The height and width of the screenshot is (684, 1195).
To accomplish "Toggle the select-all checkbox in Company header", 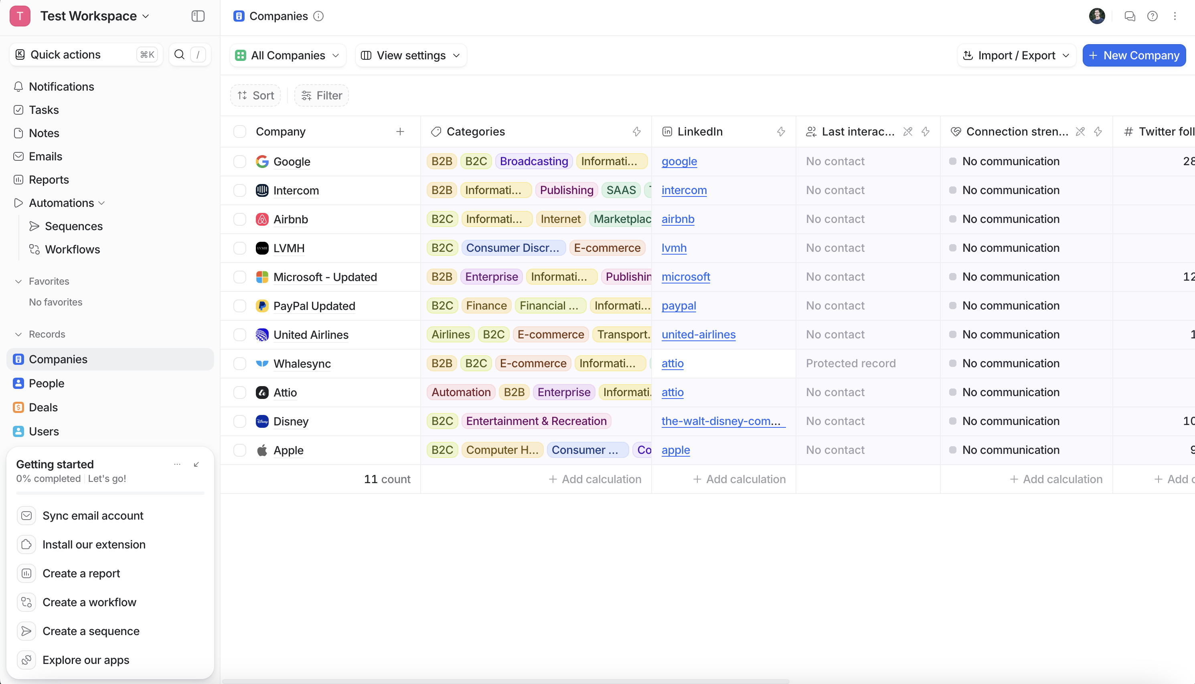I will [239, 132].
